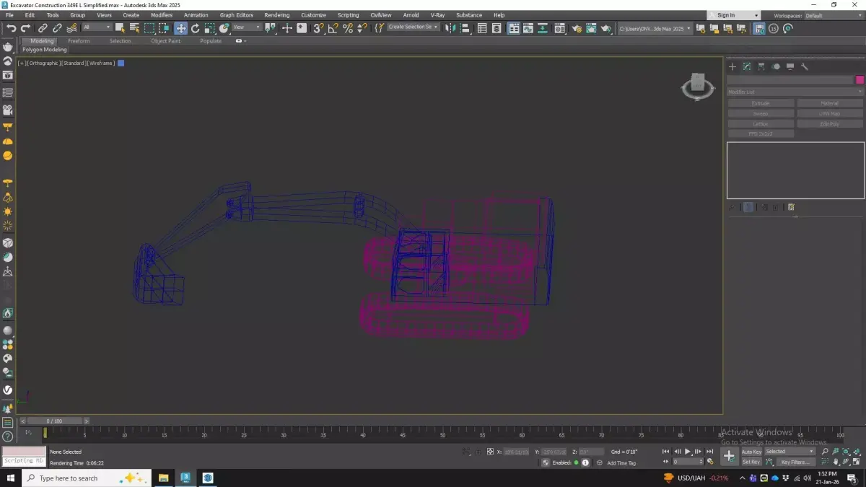Click the UVW Map modifier button
The image size is (866, 487).
pyautogui.click(x=830, y=113)
